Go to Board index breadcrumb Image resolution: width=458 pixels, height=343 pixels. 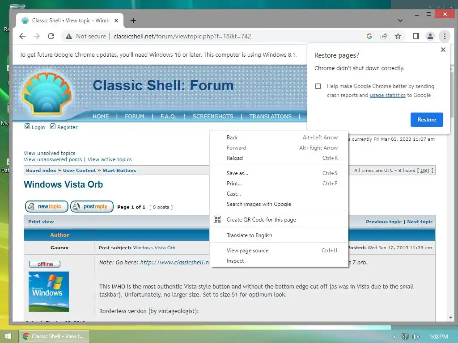41,170
